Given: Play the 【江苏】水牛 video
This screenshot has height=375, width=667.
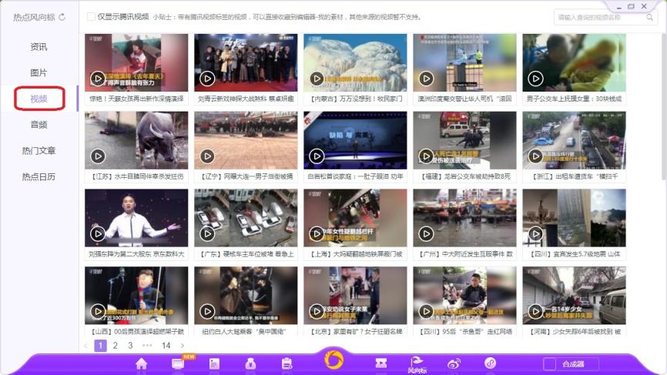Looking at the screenshot, I should pos(98,156).
